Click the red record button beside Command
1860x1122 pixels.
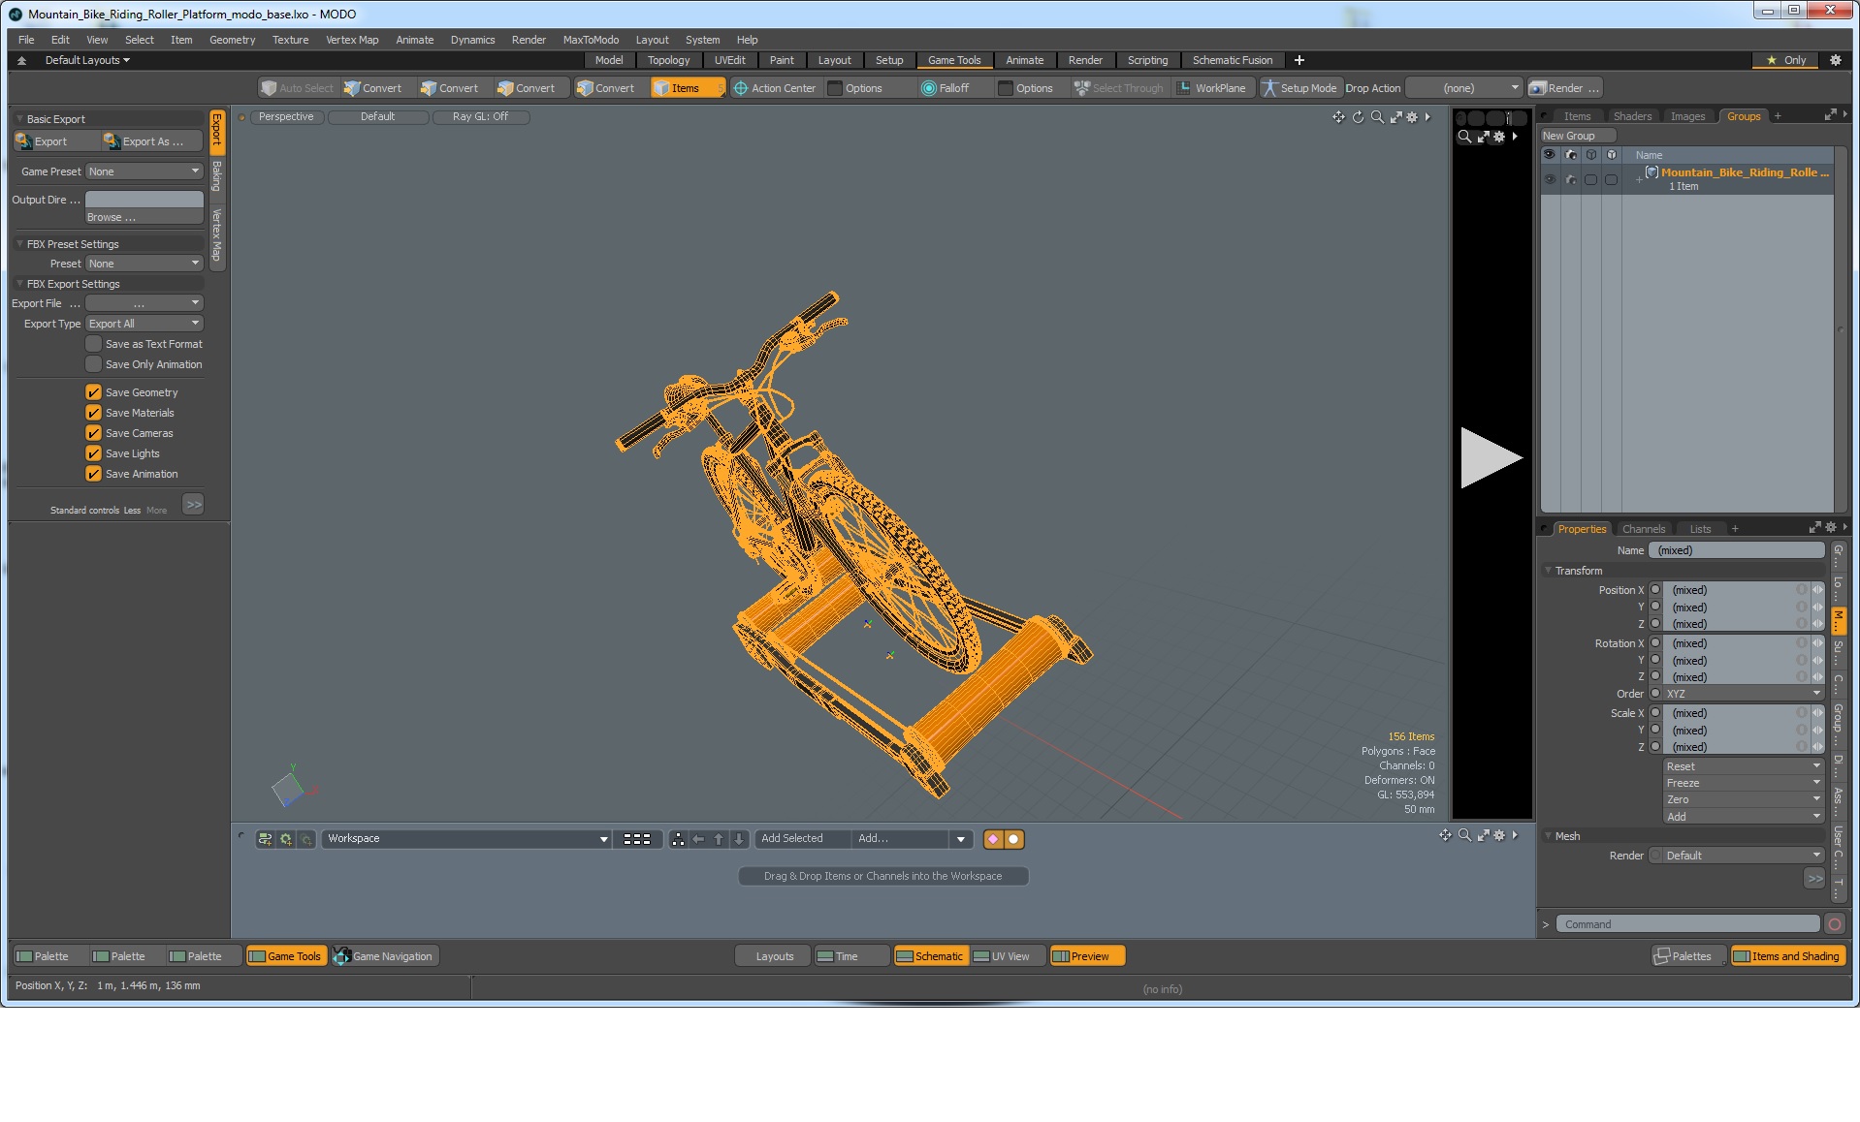click(1835, 924)
